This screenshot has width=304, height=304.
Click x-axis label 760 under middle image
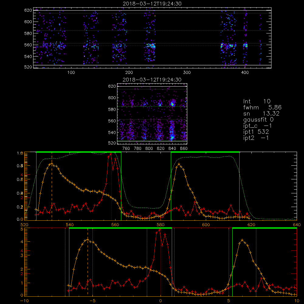tap(126, 149)
